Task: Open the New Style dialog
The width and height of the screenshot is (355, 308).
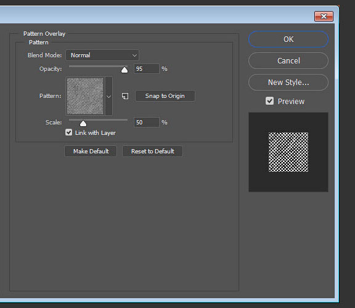Action: click(x=288, y=83)
